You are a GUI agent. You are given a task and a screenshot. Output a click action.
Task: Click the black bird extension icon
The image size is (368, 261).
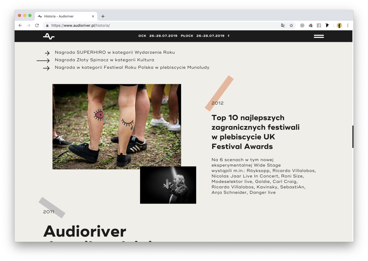(x=327, y=25)
